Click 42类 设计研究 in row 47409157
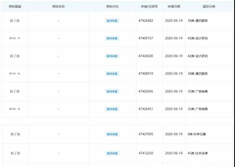 point(198,38)
